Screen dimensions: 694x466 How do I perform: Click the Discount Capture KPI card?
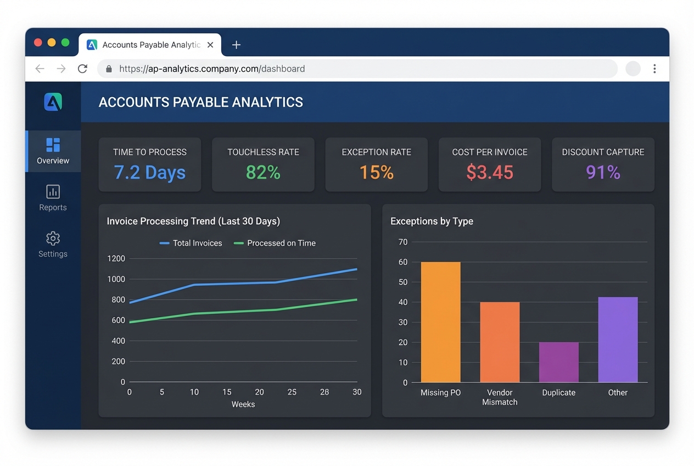coord(602,164)
